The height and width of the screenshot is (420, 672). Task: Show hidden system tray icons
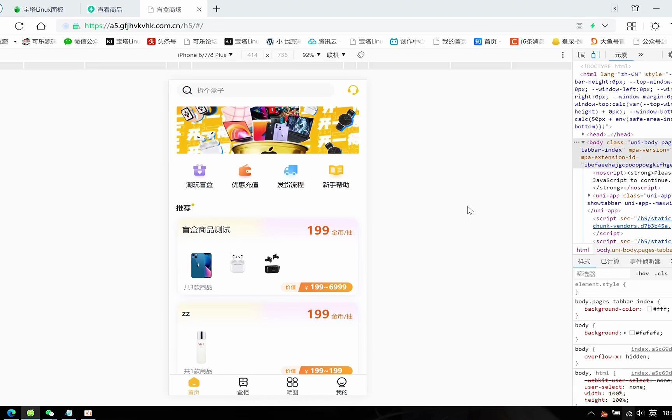pos(591,413)
